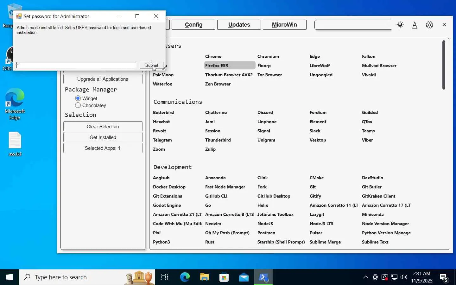Select the Thunderbird app entry
Viewport: 456px width, 285px height.
[x=218, y=140]
